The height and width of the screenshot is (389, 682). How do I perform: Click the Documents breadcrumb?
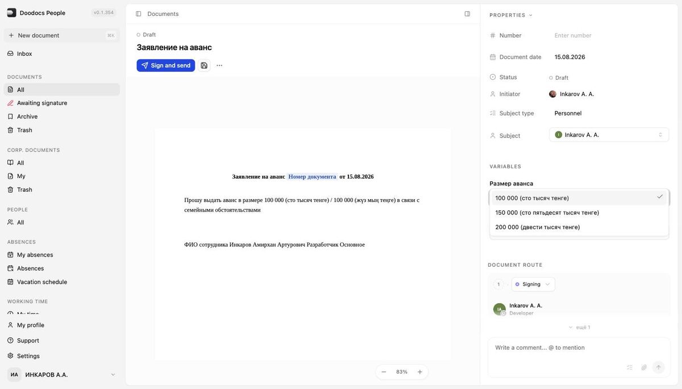pos(163,14)
